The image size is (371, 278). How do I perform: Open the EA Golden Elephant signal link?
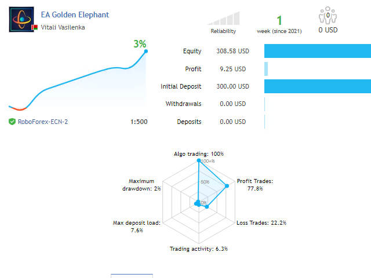pos(75,14)
